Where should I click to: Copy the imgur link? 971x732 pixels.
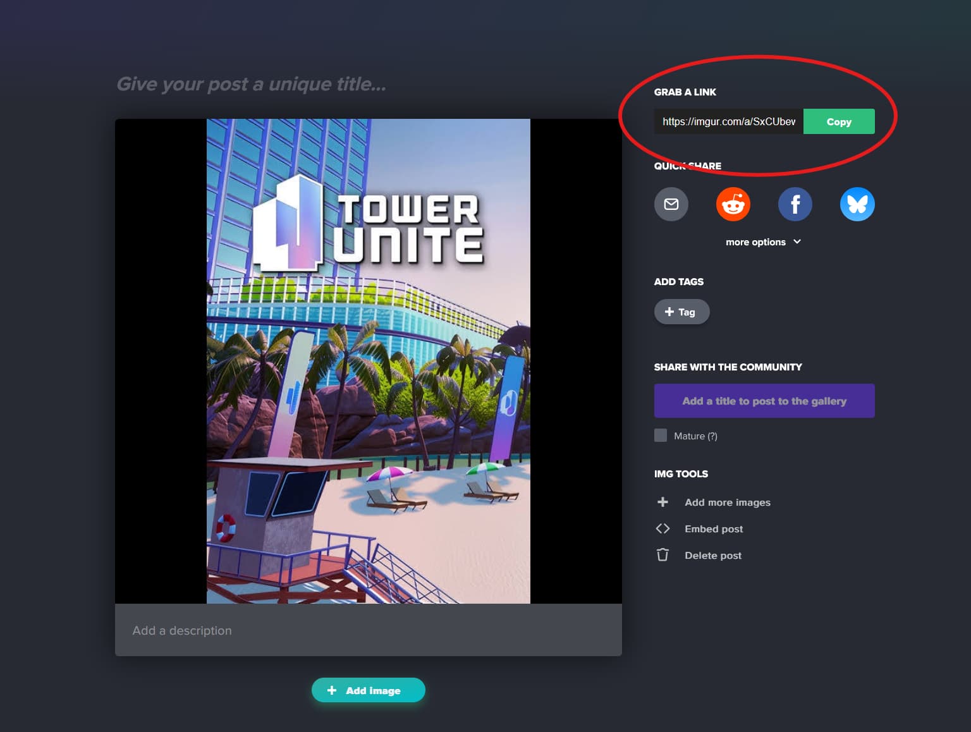point(838,121)
